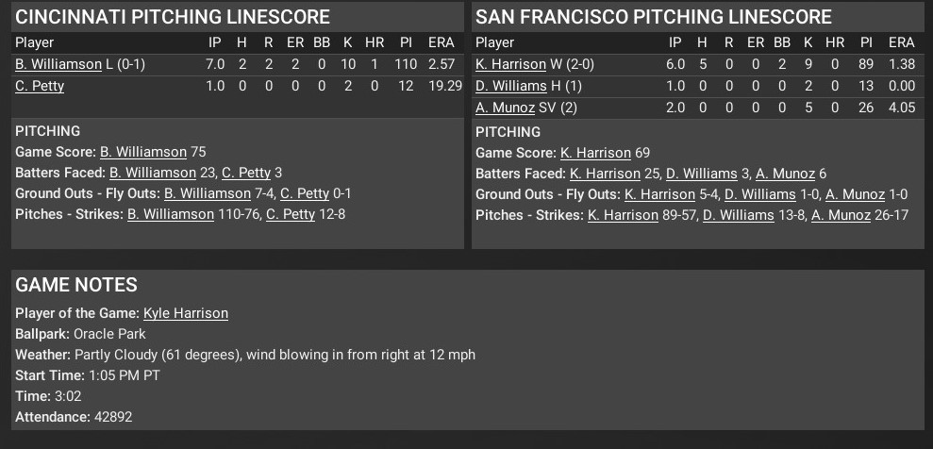
Task: Open B. Williamson in Ground Outs - Fly Outs row
Action: [x=208, y=193]
